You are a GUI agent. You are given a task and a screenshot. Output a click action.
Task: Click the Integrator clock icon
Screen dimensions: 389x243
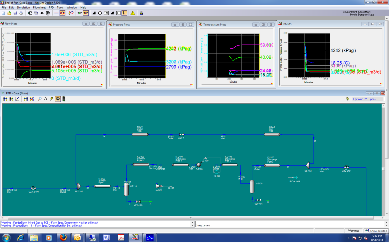(x=100, y=13)
